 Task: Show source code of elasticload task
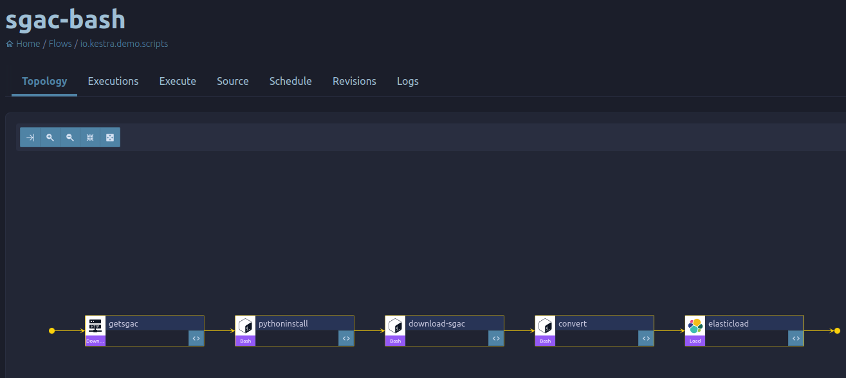point(796,338)
